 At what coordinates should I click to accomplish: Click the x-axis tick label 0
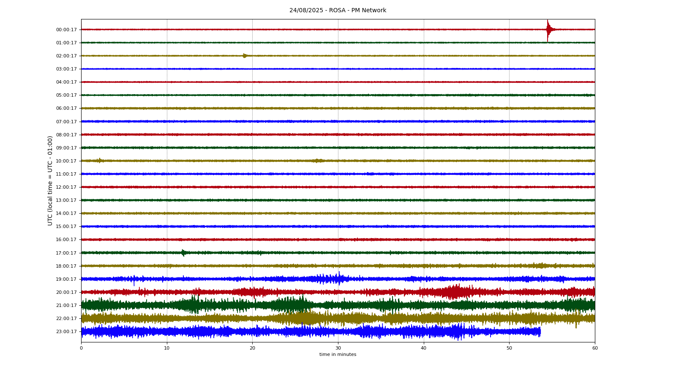click(81, 348)
